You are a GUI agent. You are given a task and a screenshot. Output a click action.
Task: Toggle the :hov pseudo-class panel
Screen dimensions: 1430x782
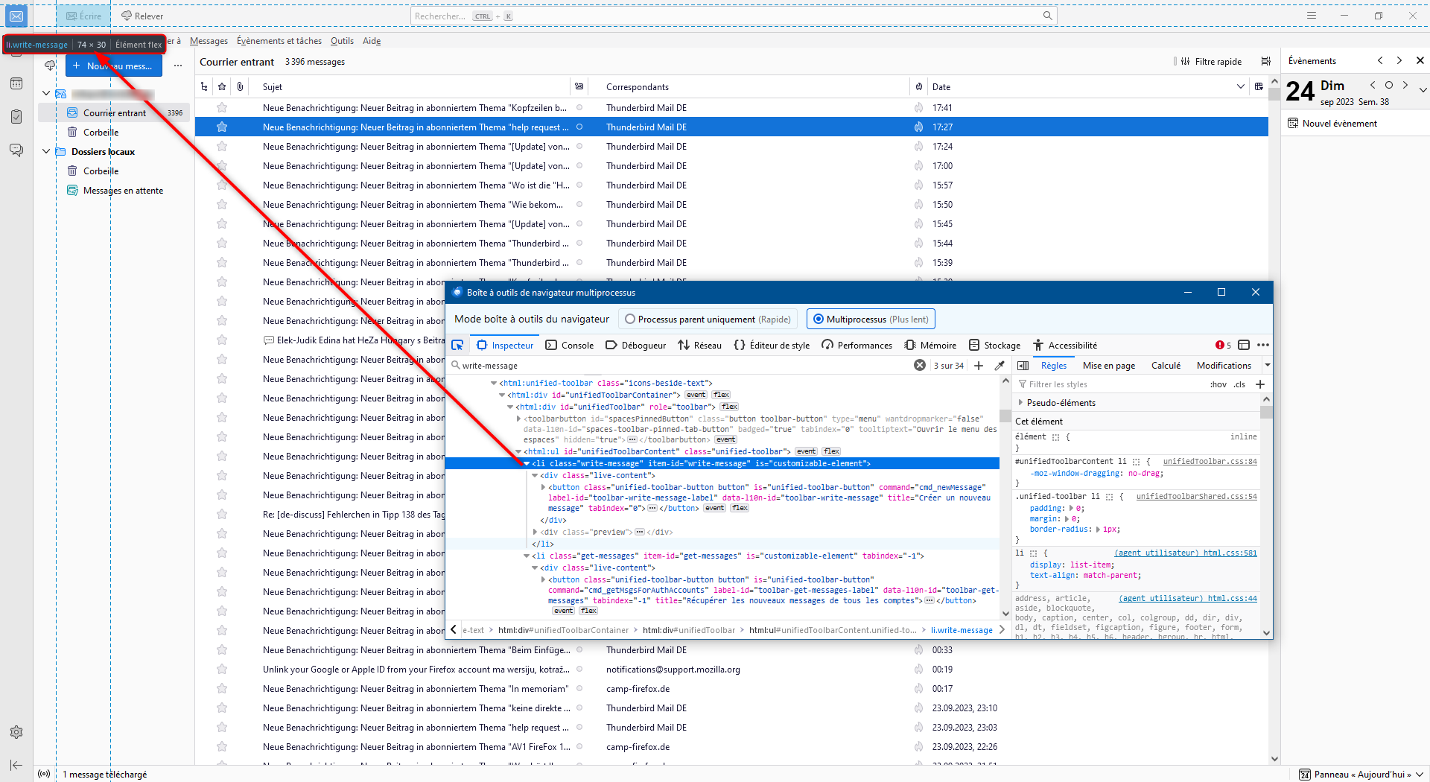[1218, 384]
